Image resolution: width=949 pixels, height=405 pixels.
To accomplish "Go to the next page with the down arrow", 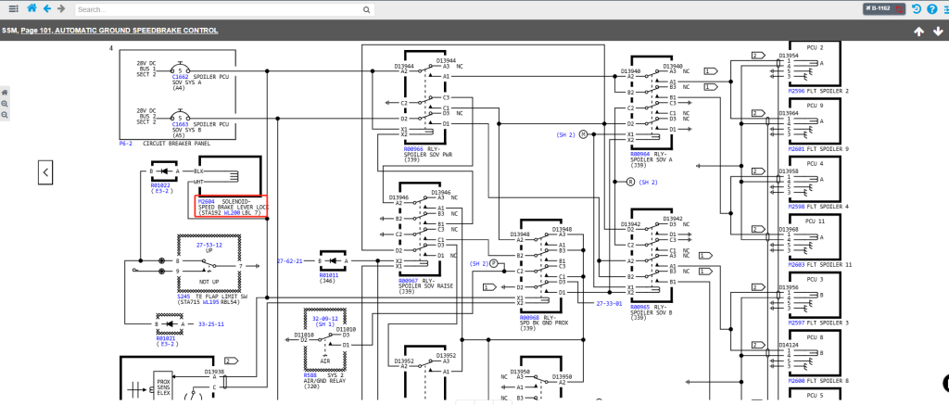I will 938,32.
